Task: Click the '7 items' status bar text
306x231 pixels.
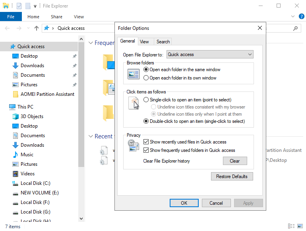Action: click(x=13, y=227)
